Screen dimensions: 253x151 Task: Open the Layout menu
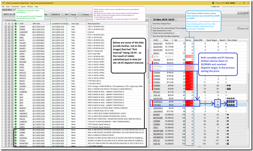point(23,7)
